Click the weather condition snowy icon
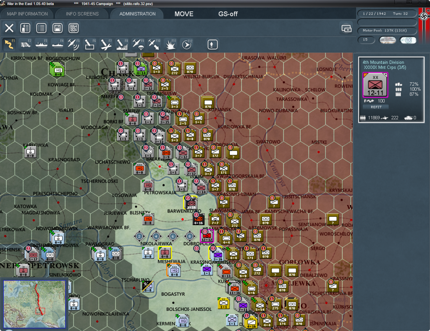The width and height of the screenshot is (430, 331). (388, 40)
